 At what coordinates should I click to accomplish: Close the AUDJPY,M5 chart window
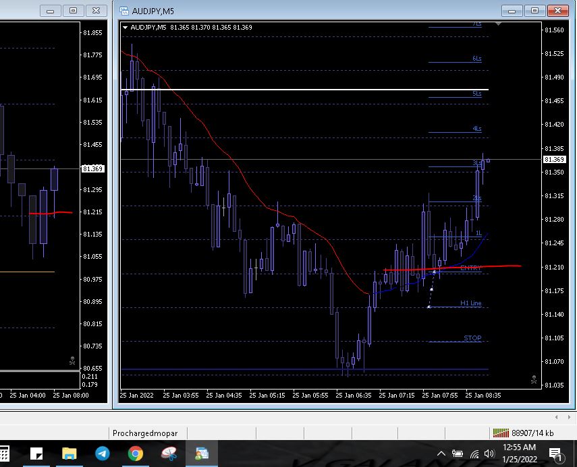point(558,11)
